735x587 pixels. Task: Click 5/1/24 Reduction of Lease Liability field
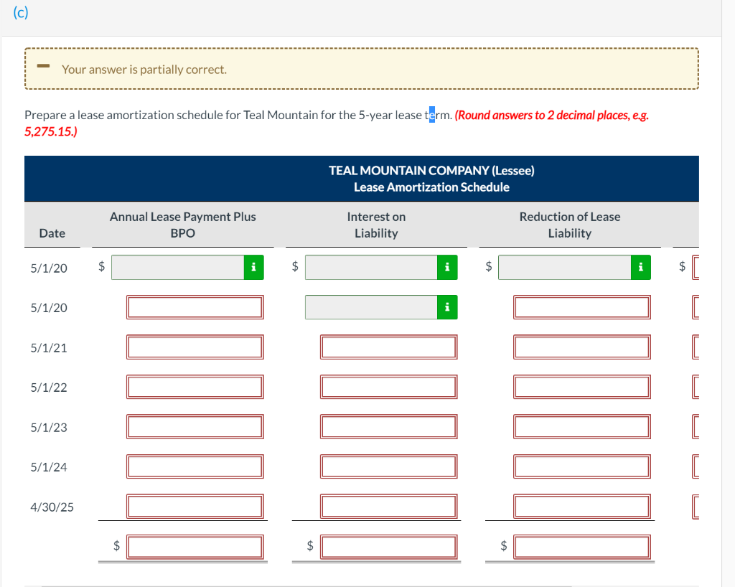point(581,466)
